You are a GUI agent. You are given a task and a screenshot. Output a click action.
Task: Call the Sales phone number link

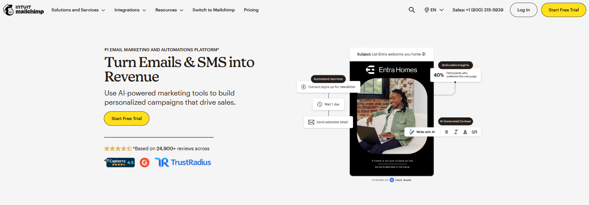point(478,10)
